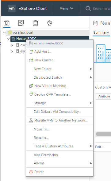Click the VMware vm logo
This screenshot has height=181, width=111.
point(12,8)
